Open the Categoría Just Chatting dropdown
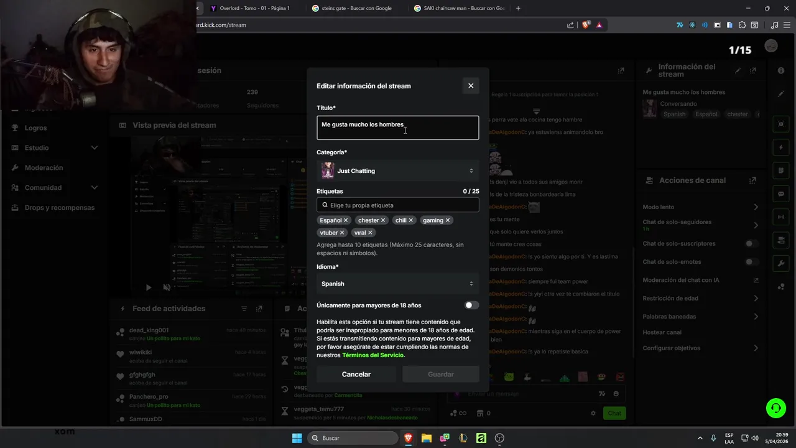Screen dimensions: 796x448 398,170
